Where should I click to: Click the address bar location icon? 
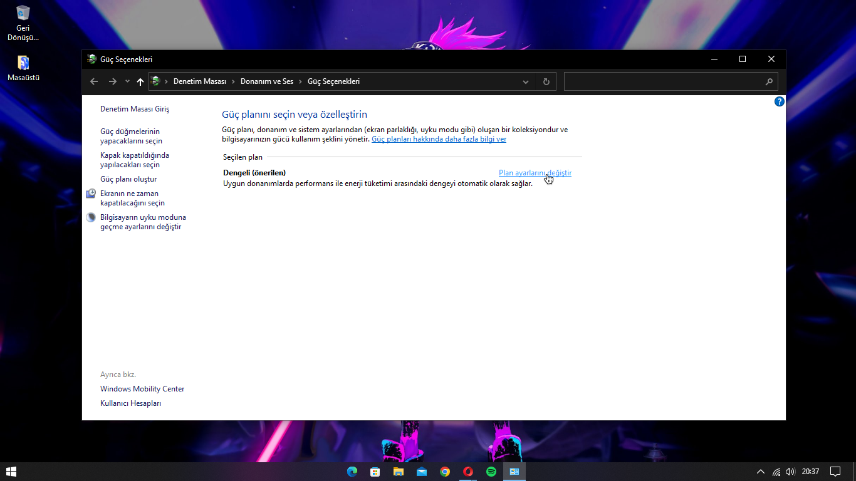(155, 81)
